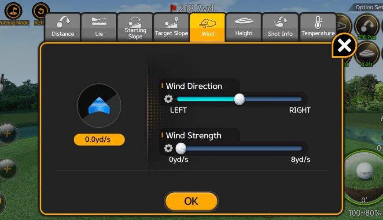The width and height of the screenshot is (383, 220).
Task: Switch to the Lie tab
Action: click(99, 28)
